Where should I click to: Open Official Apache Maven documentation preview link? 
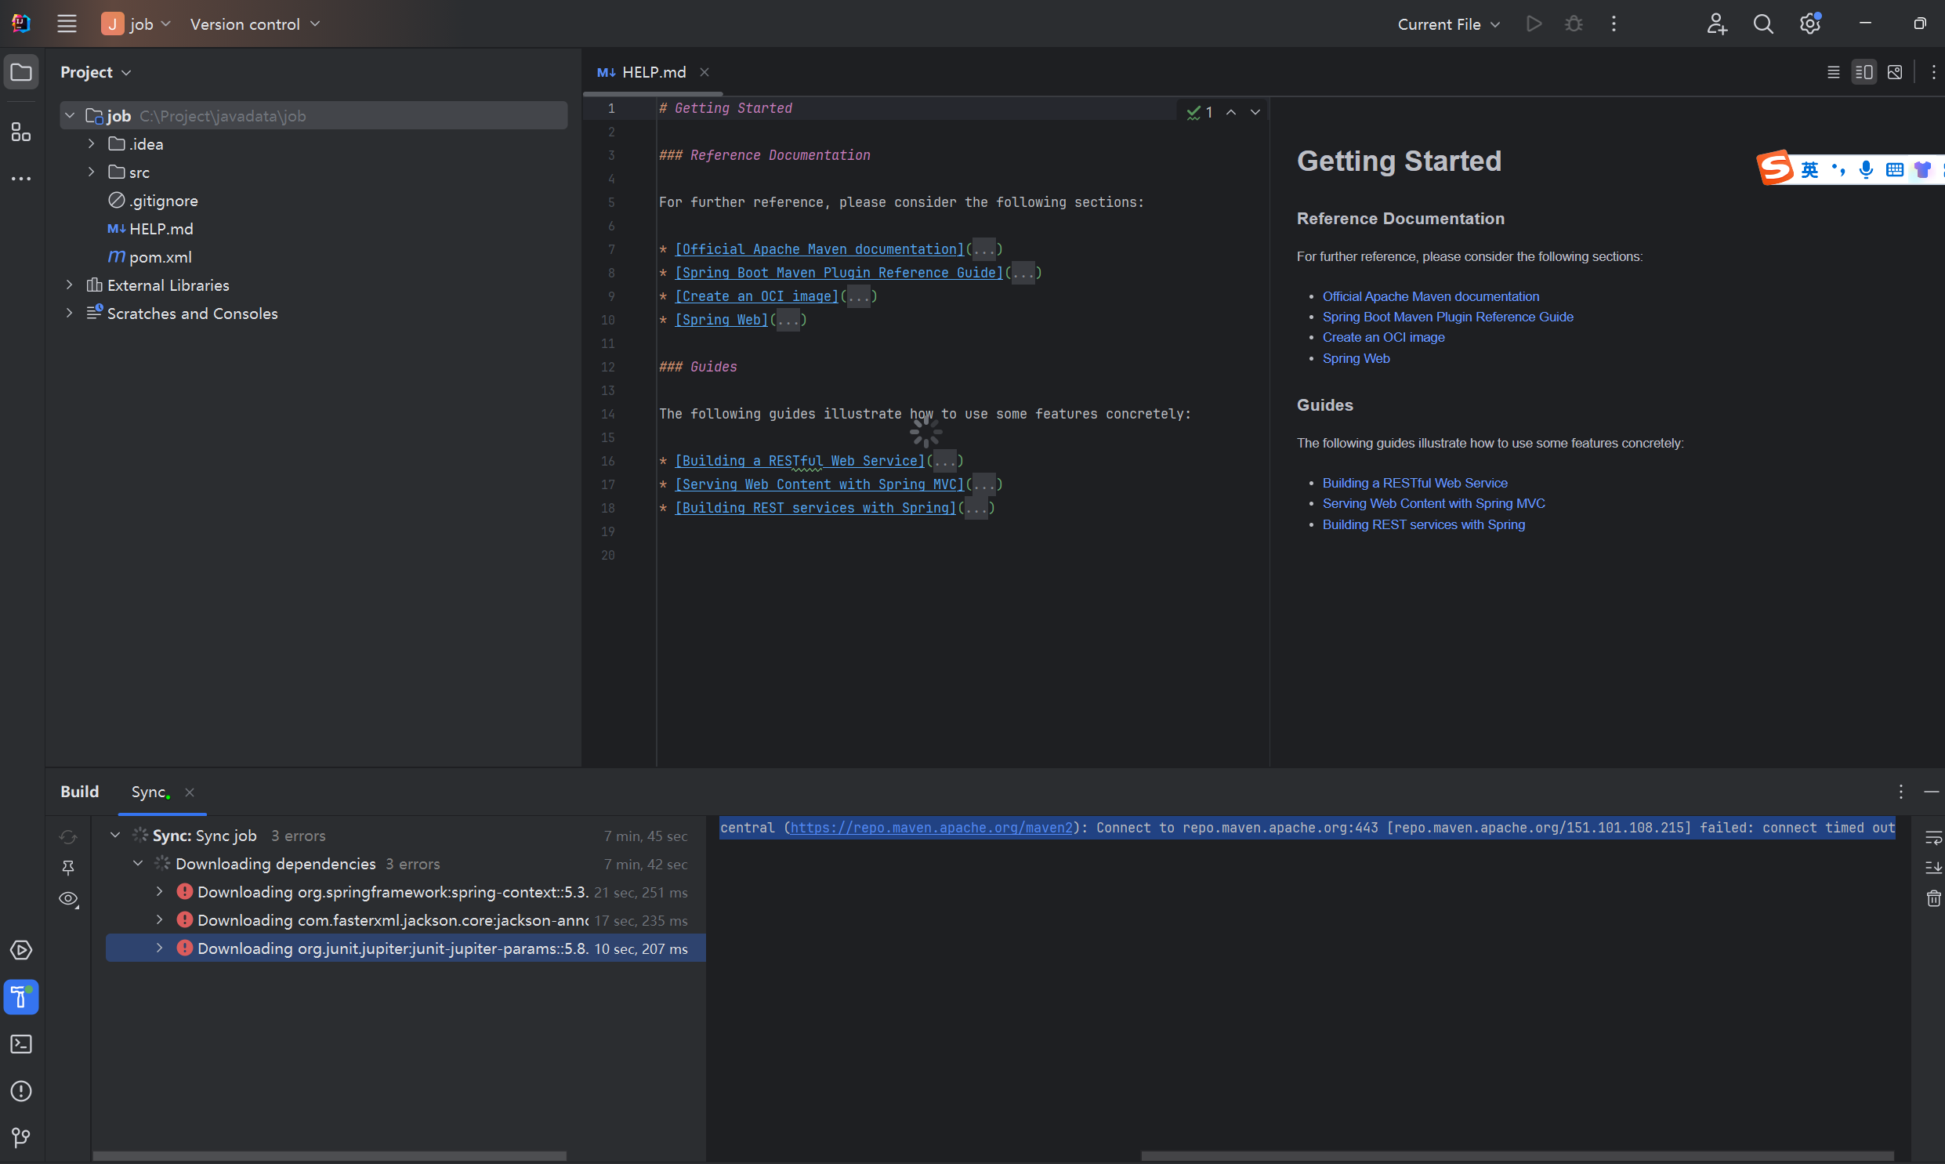[x=1431, y=296]
